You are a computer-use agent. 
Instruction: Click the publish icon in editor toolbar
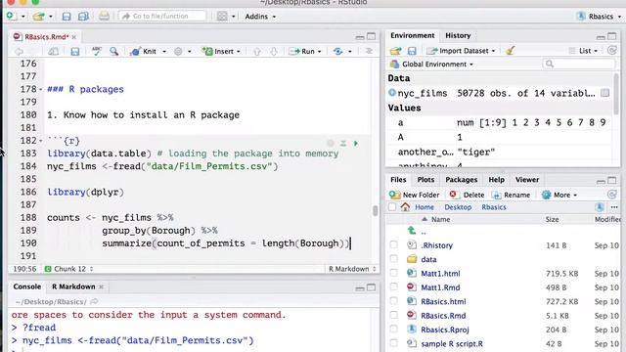tap(337, 52)
